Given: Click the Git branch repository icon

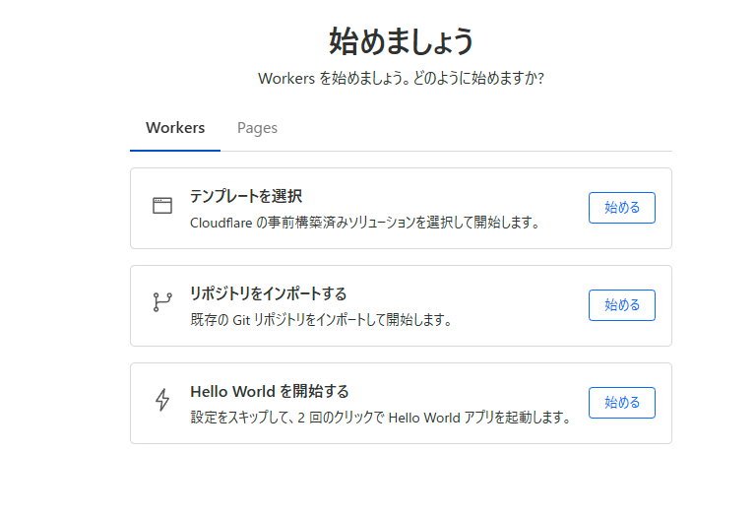Looking at the screenshot, I should pyautogui.click(x=162, y=302).
